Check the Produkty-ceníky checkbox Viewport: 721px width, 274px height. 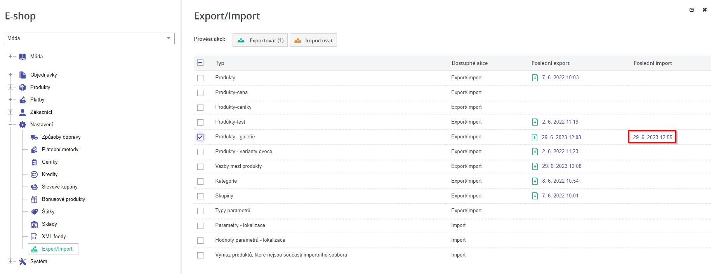click(x=200, y=107)
